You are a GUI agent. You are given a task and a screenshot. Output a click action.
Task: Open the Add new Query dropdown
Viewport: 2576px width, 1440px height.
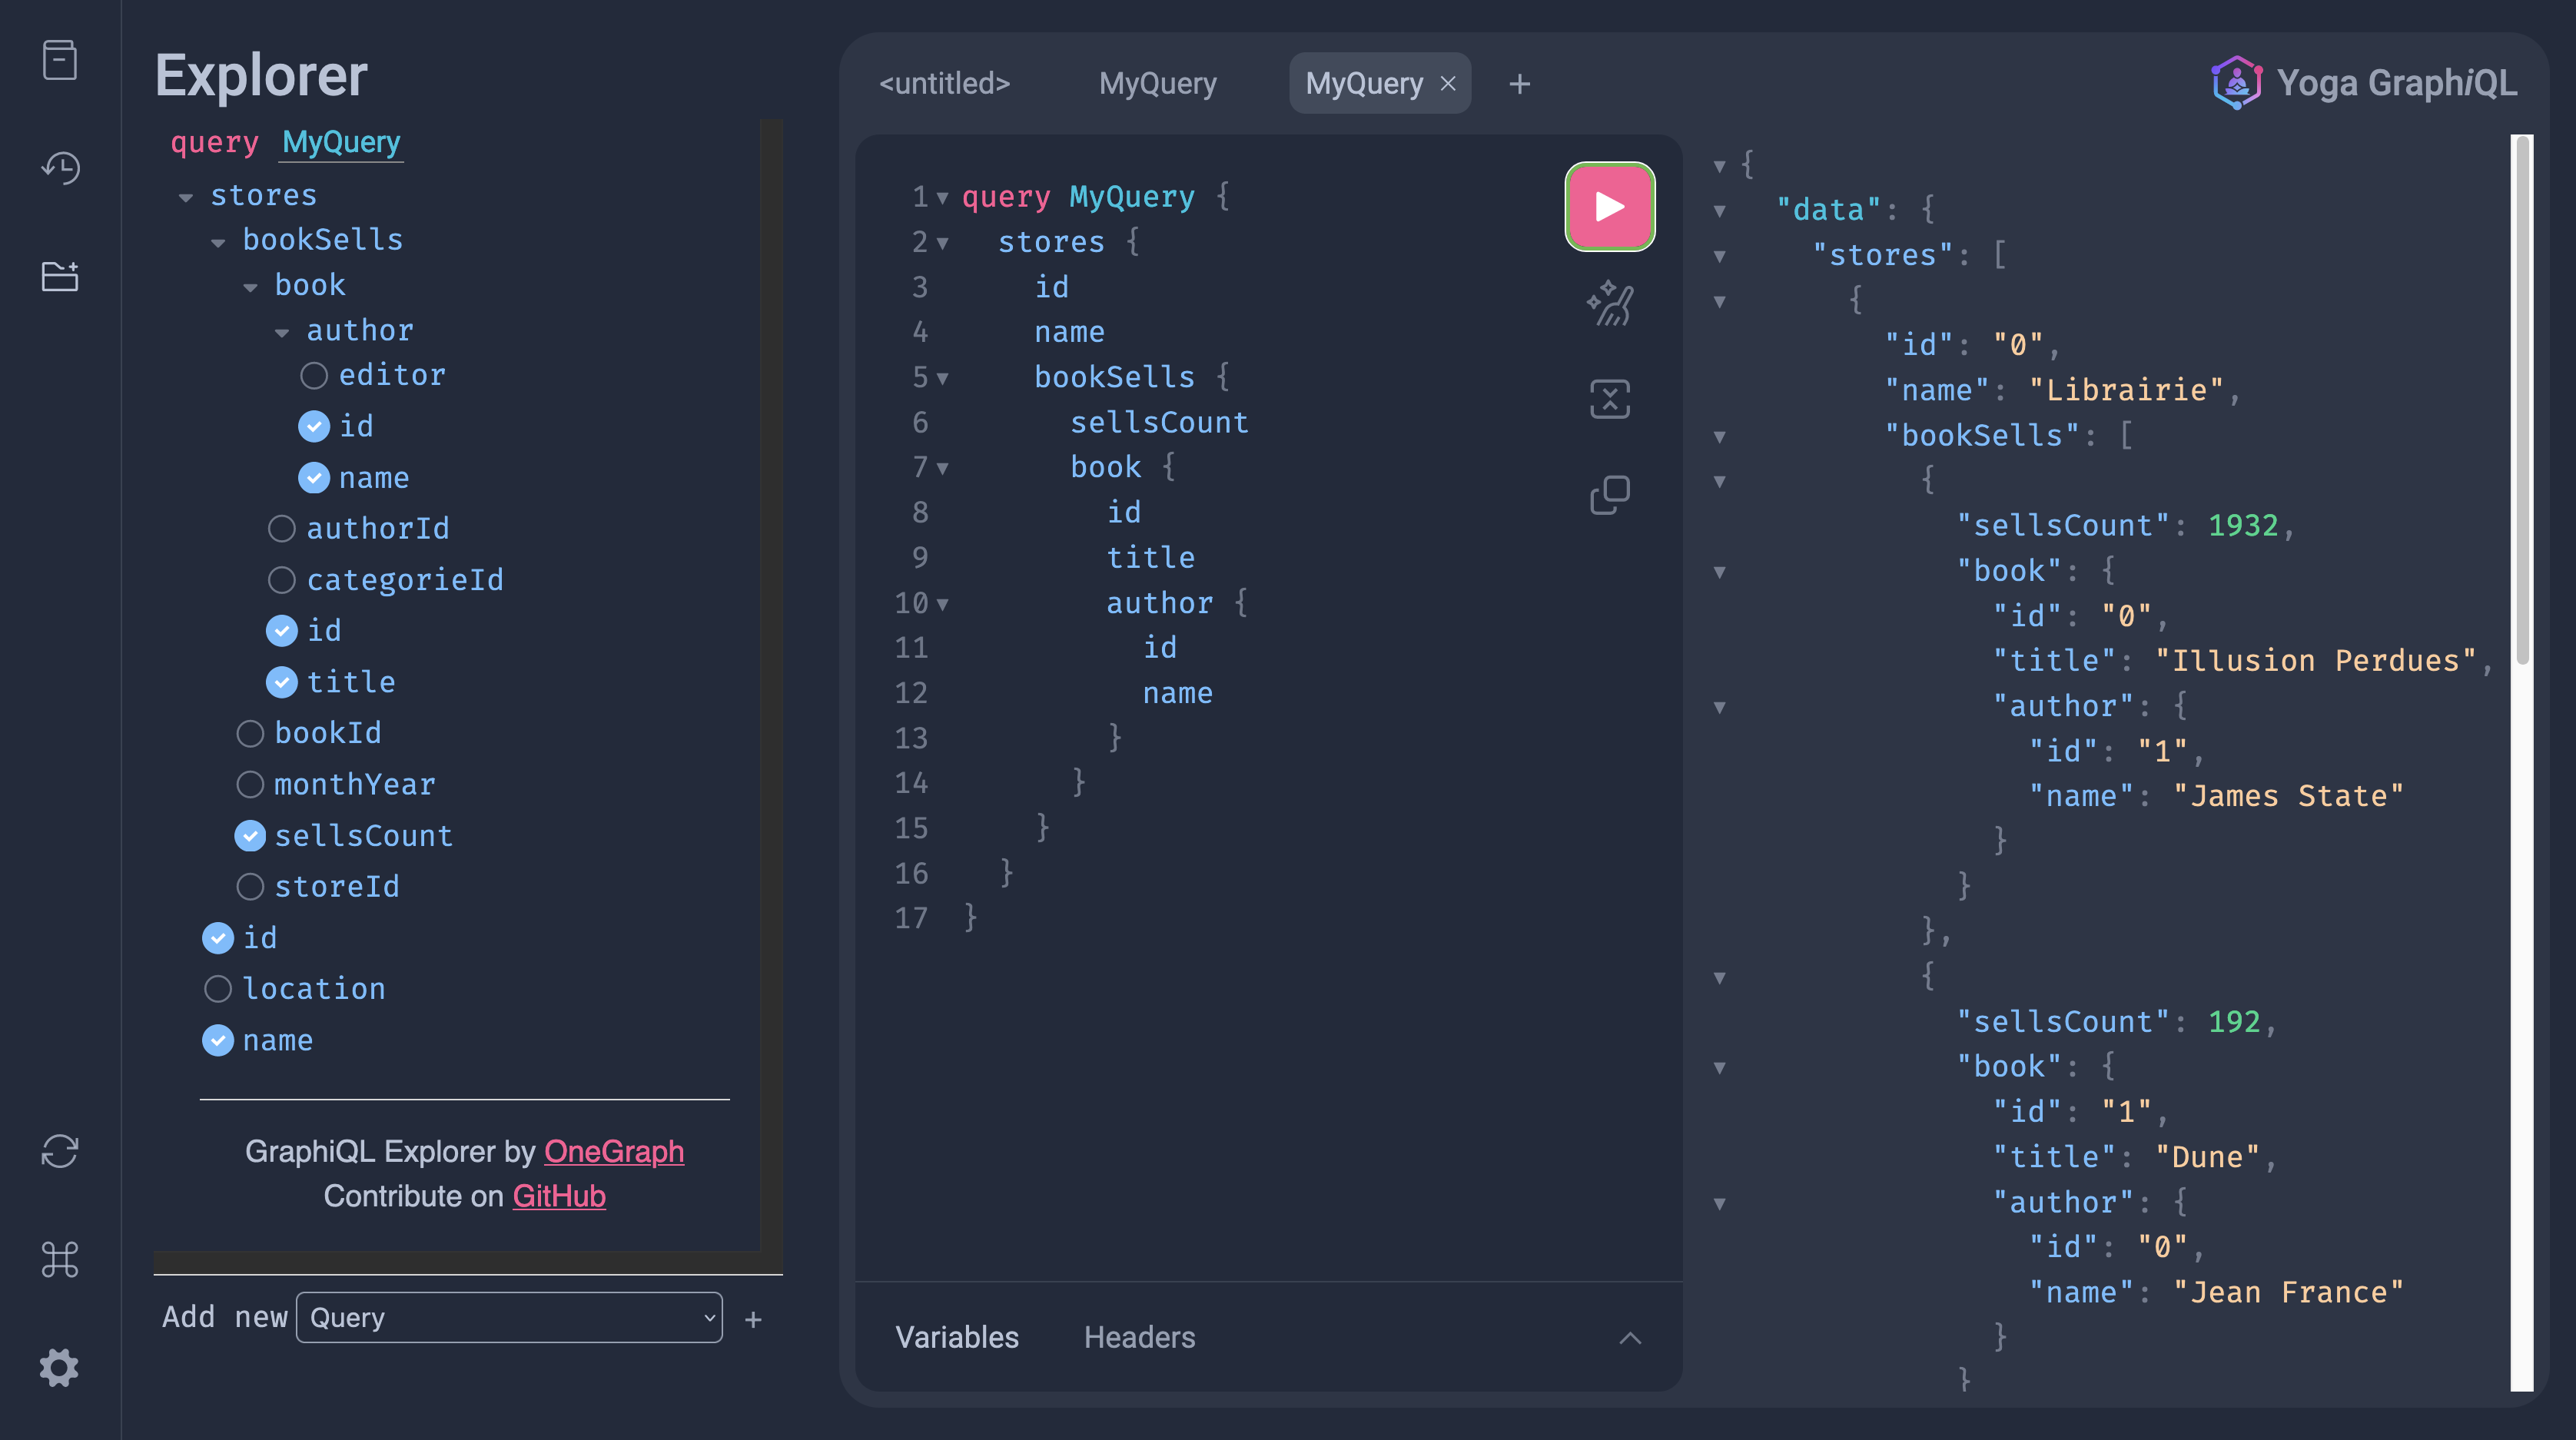(509, 1317)
